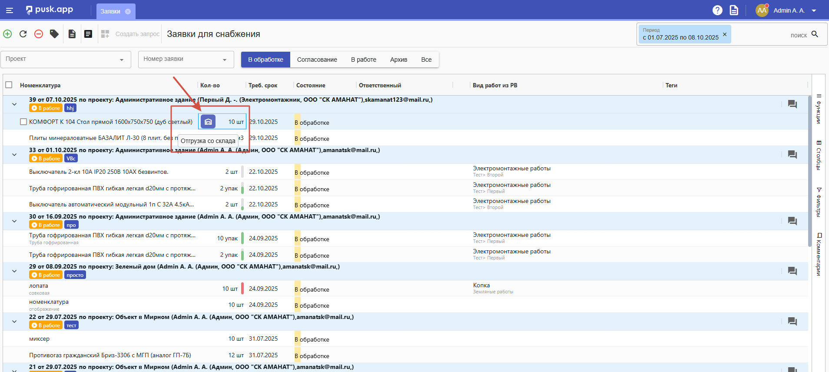Click the refresh icon in toolbar

pos(23,34)
